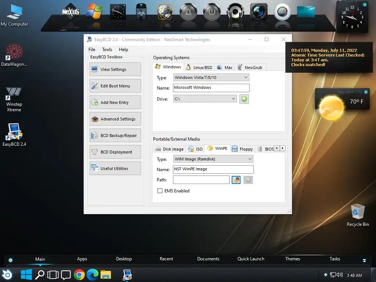Click the Edit Boot Menu button
This screenshot has height=282, width=376.
[x=115, y=86]
